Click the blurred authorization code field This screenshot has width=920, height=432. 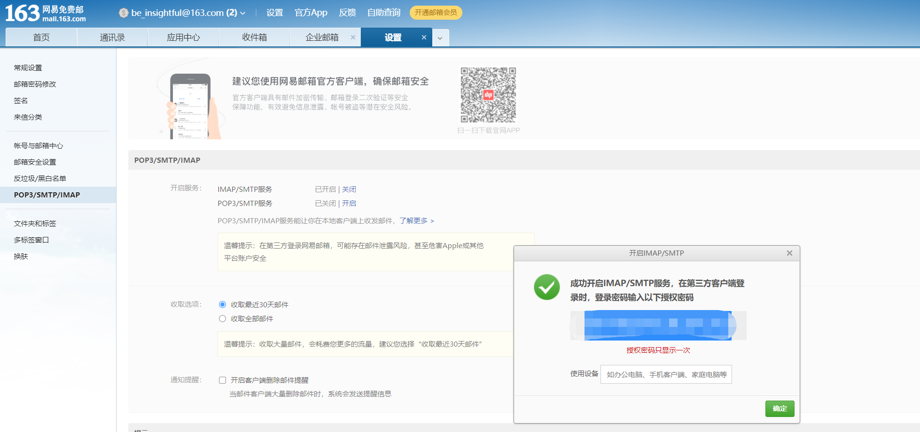tap(658, 325)
